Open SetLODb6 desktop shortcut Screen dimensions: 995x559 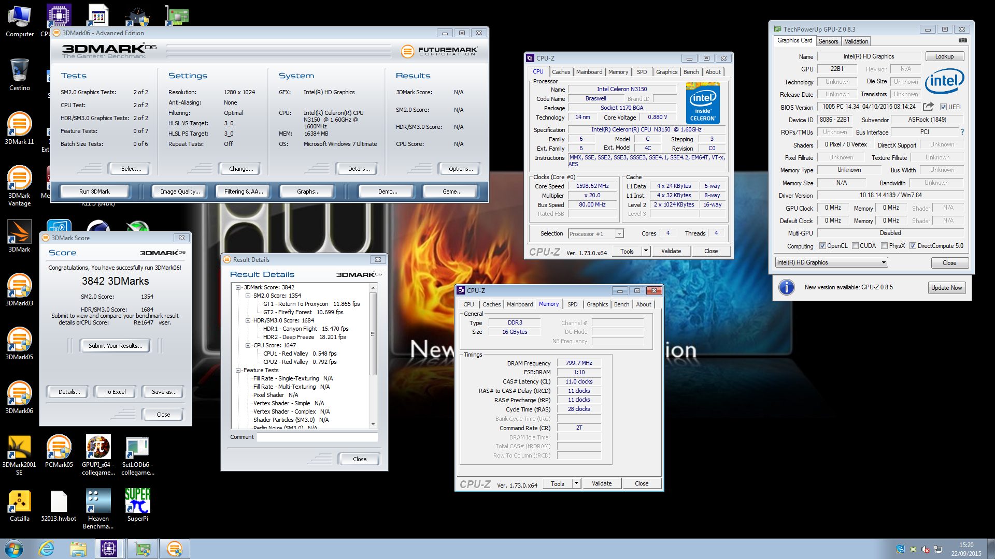tap(138, 455)
